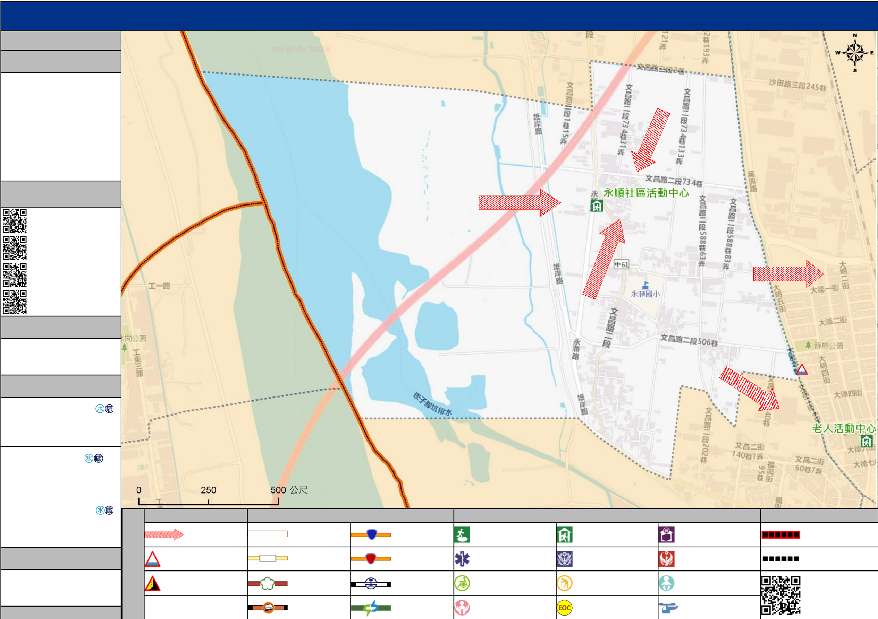Image resolution: width=878 pixels, height=619 pixels.
Task: Click the 文昌路二段73 4巷 street label
Action: click(x=674, y=181)
